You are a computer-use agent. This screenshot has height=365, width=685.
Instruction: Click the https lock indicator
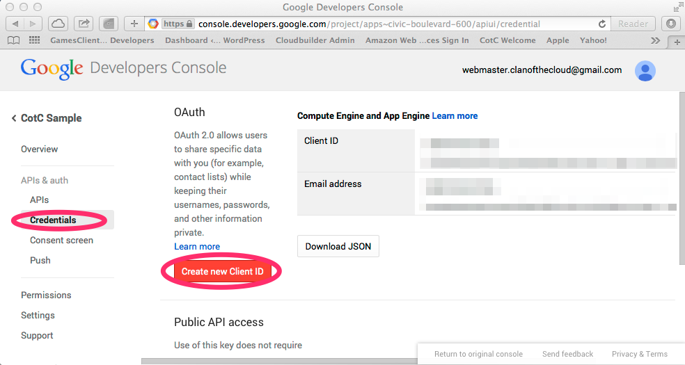tap(178, 24)
